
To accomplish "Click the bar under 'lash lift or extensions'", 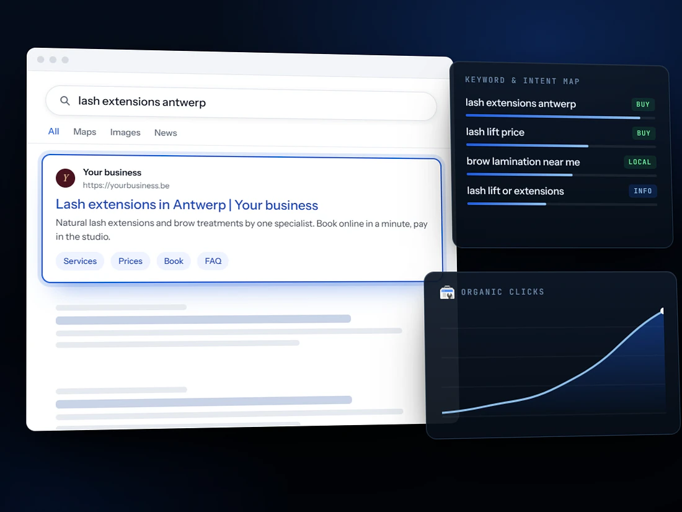I will point(562,204).
